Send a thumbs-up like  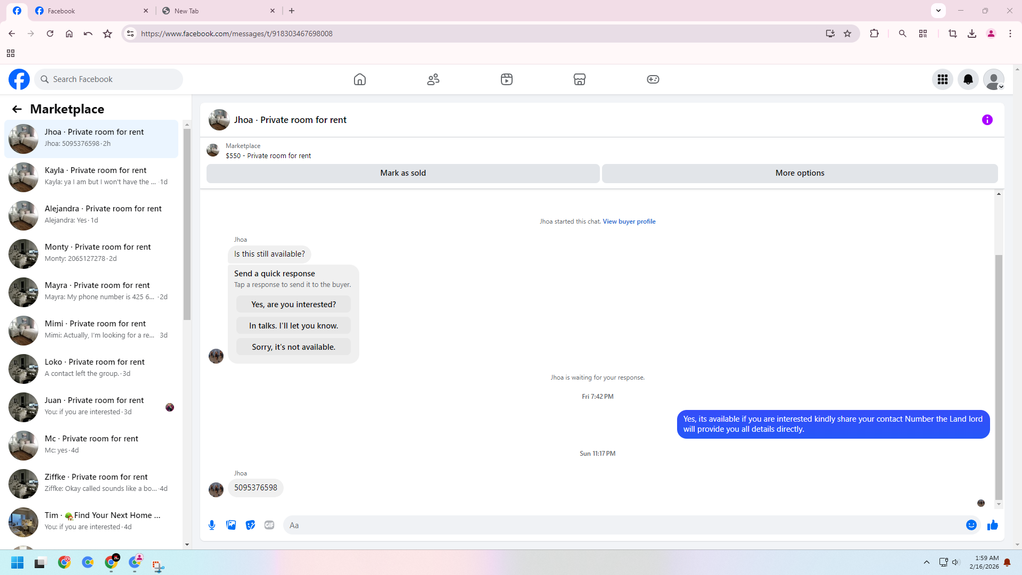(x=992, y=525)
